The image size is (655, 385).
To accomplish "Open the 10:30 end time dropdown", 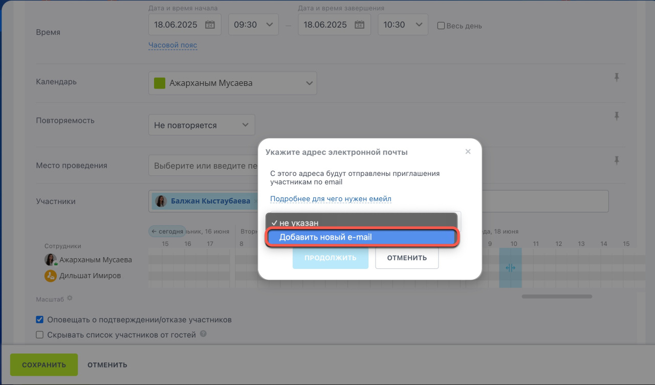I will tap(403, 25).
